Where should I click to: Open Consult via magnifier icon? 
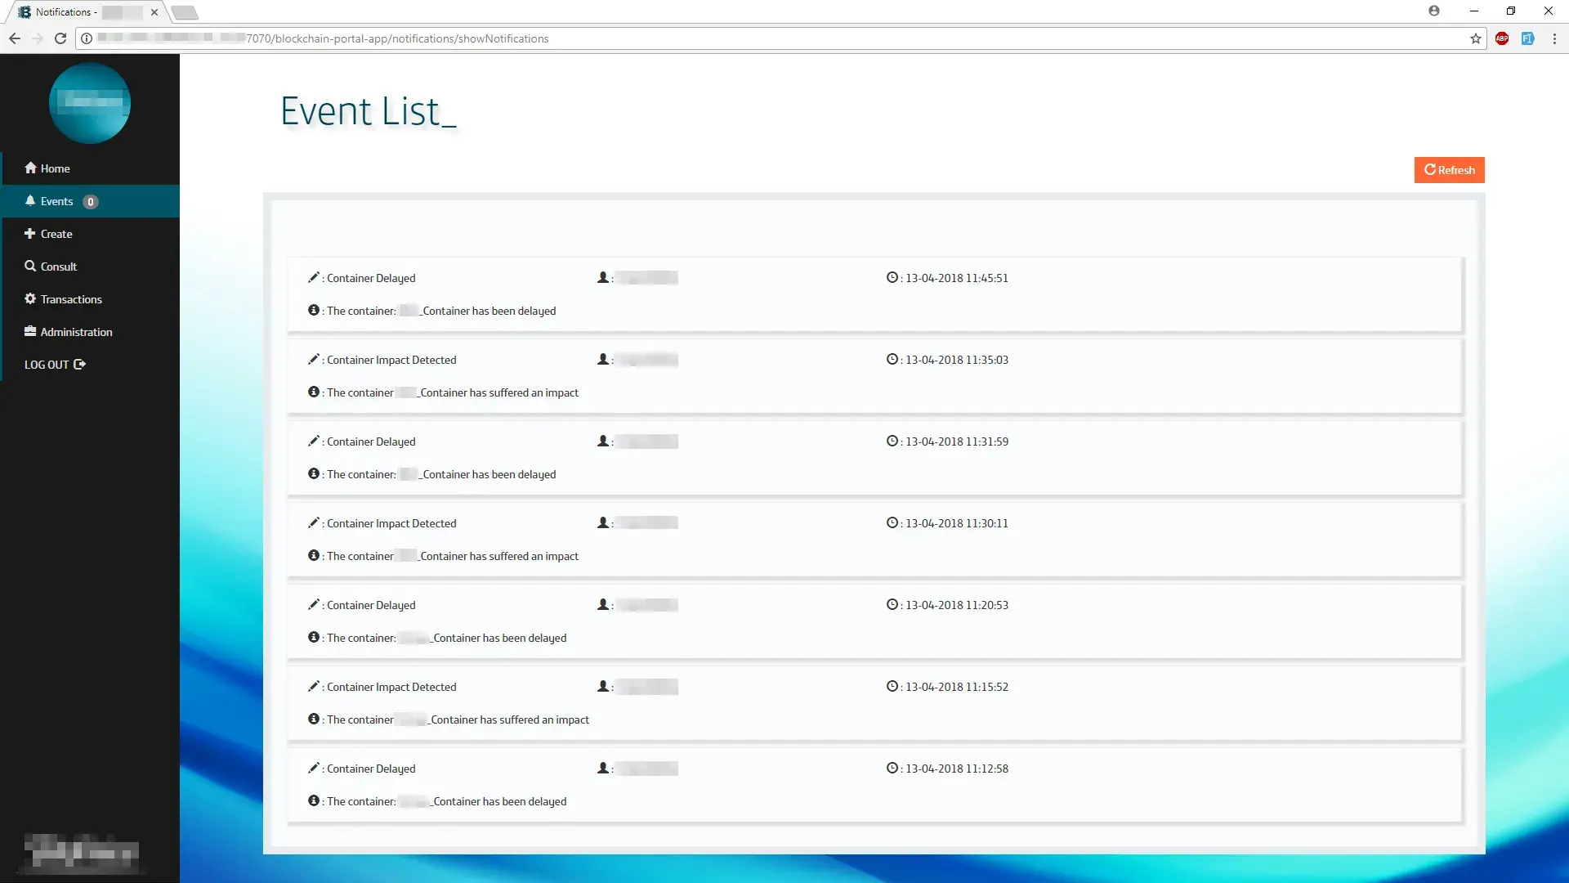[30, 266]
